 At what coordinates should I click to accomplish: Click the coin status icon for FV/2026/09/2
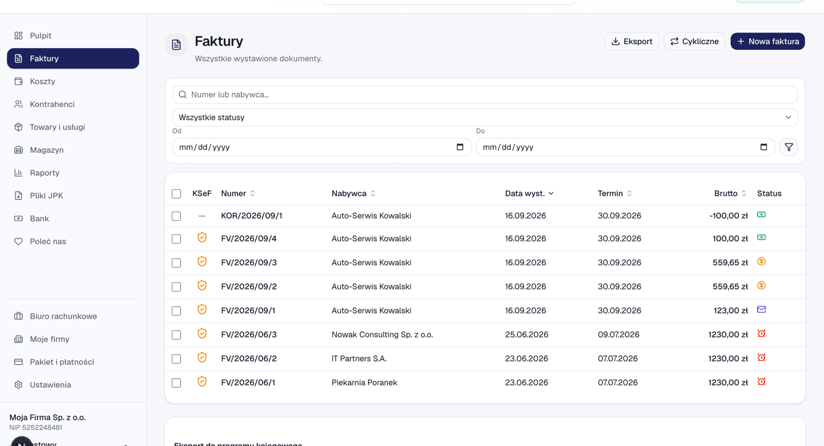click(x=762, y=285)
